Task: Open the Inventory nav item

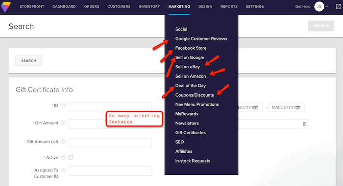Action: click(149, 6)
